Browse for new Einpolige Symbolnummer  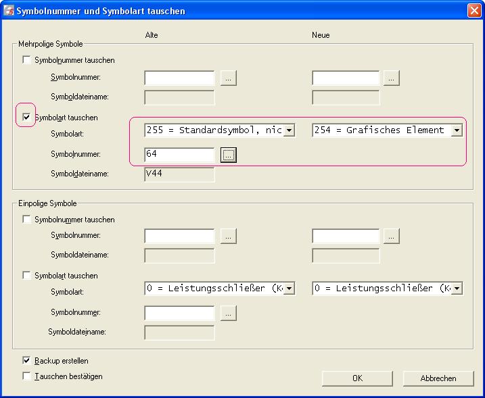(391, 237)
